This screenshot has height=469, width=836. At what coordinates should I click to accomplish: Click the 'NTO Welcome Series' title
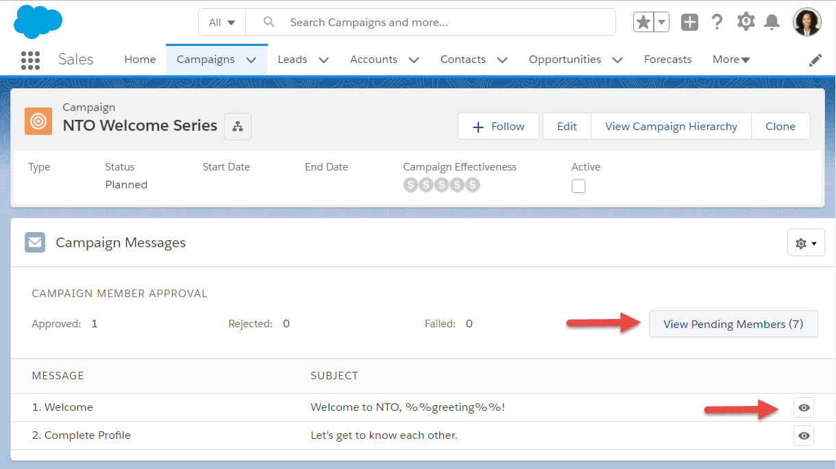140,125
